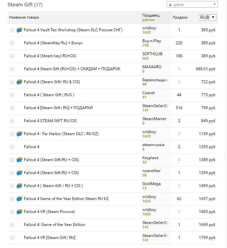The width and height of the screenshot is (227, 248).
Task: Toggle checkbox for Fallout 4 [Steam Gift | RU] + ПОДАРКИ
Action: point(12,108)
